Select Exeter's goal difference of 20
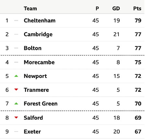Viewport: 146px width, 139px height. pyautogui.click(x=116, y=132)
